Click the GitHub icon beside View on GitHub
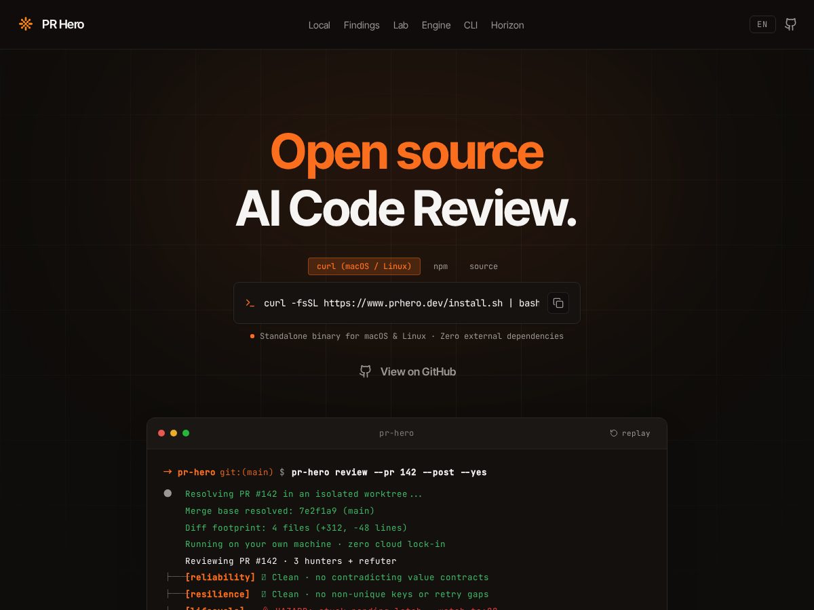 (x=365, y=371)
